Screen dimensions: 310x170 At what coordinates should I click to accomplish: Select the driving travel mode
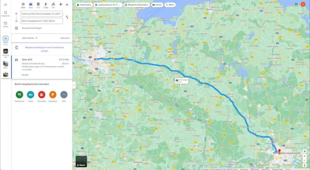point(31,5)
